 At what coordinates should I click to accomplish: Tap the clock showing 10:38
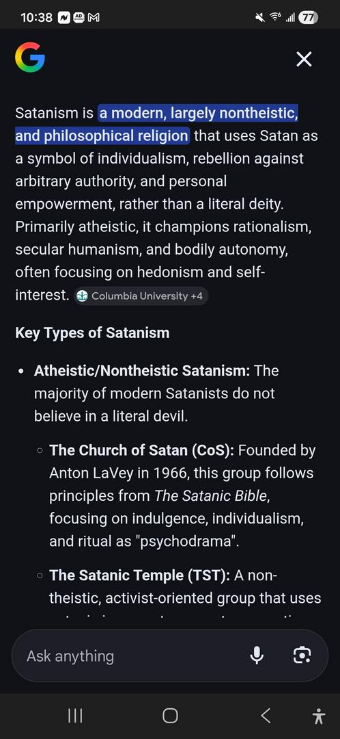pos(37,18)
